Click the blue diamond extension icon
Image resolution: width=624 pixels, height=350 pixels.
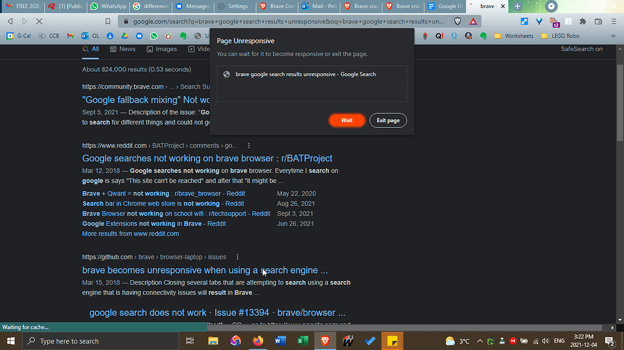point(539,21)
